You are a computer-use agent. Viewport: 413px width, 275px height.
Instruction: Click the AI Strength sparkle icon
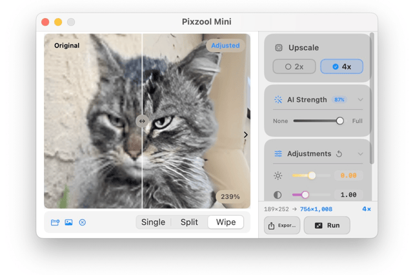278,100
